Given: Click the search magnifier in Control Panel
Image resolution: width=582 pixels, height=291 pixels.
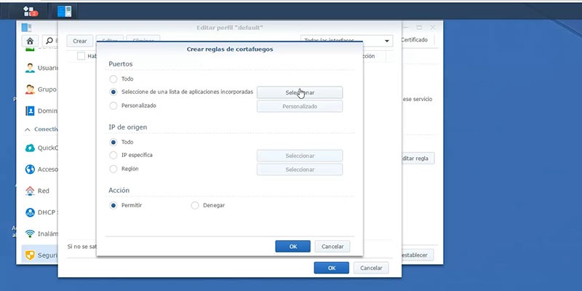Looking at the screenshot, I should click(49, 41).
